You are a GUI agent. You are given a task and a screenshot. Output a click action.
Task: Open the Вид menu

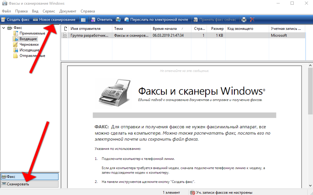(35, 11)
